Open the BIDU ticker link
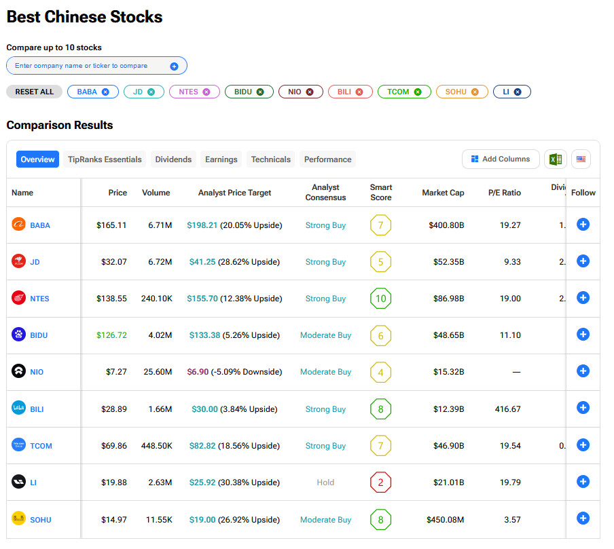Image resolution: width=614 pixels, height=549 pixels. coord(39,335)
